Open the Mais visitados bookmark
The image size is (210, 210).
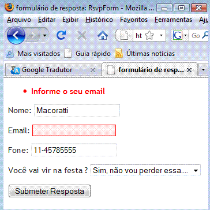coord(33,54)
